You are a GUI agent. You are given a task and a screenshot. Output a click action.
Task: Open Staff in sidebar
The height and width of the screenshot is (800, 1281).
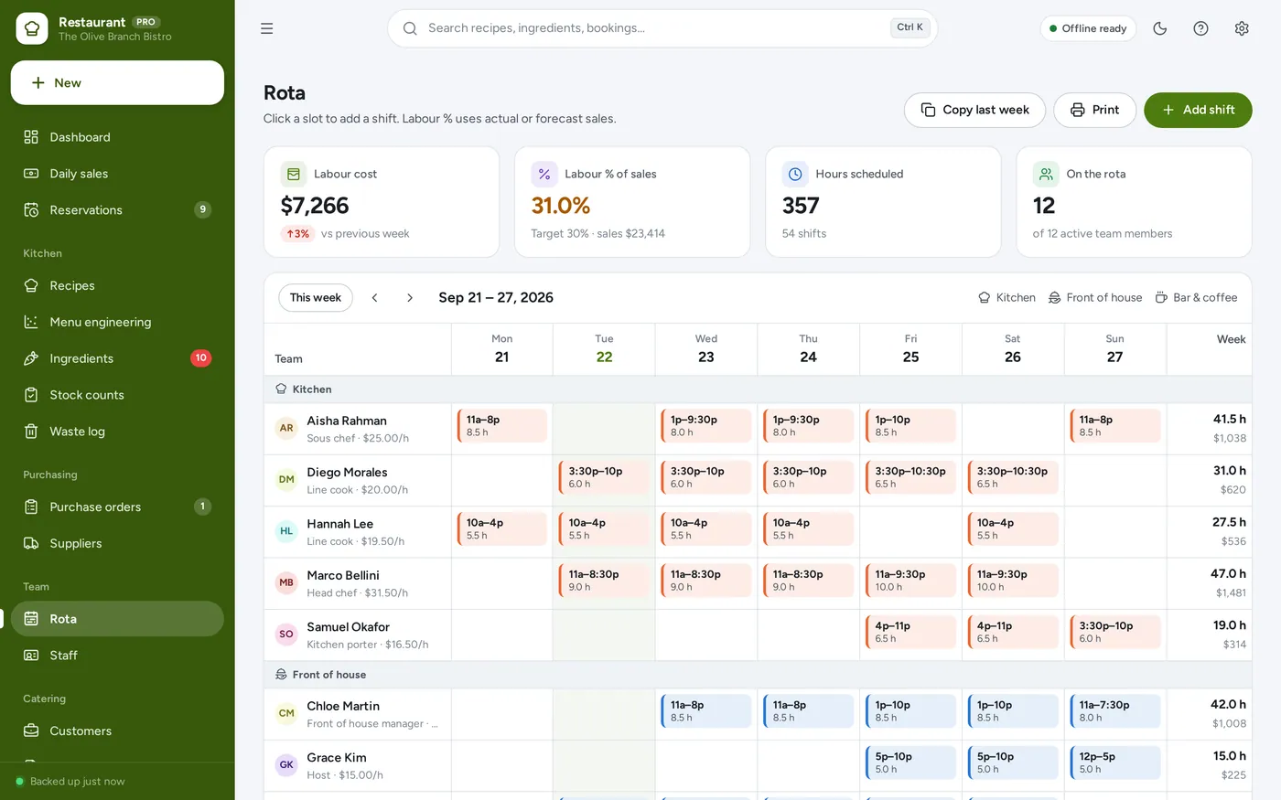tap(117, 656)
